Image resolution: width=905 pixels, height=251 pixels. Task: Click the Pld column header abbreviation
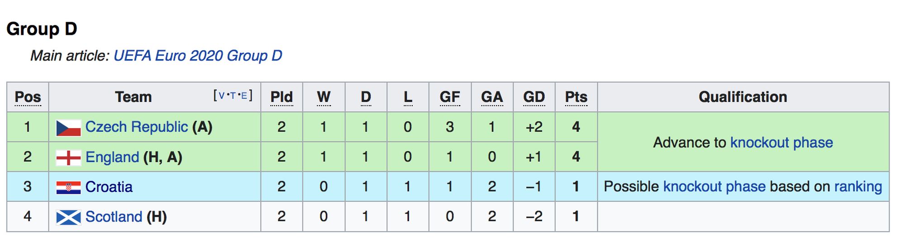pyautogui.click(x=281, y=97)
